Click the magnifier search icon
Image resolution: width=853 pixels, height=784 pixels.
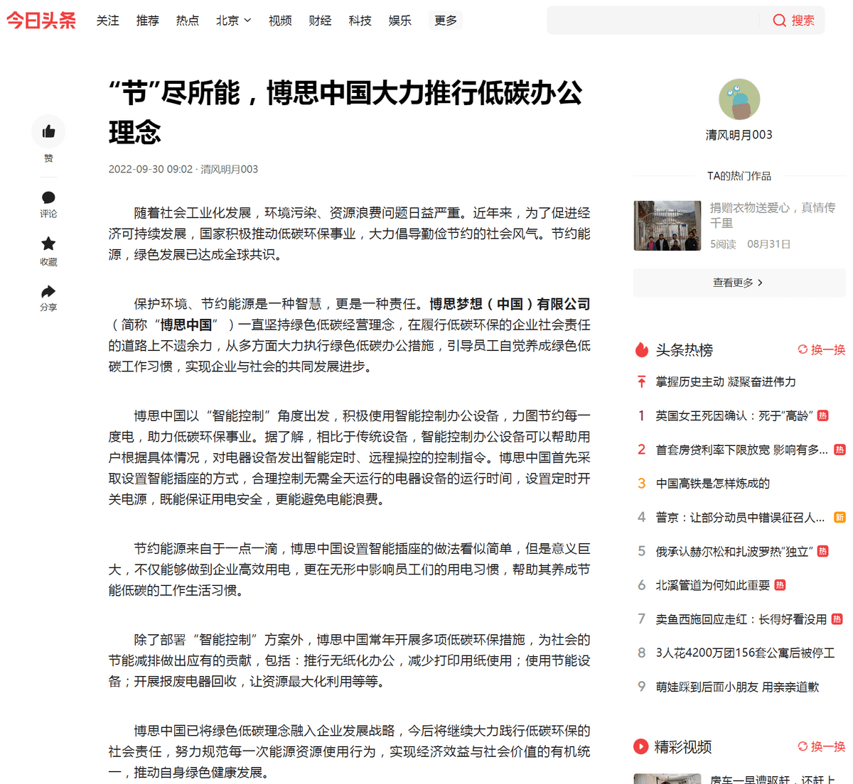point(779,21)
